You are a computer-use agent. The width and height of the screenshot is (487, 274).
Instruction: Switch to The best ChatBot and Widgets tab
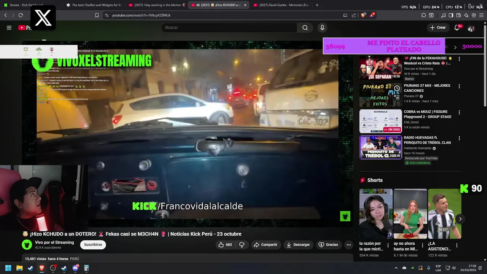(94, 5)
